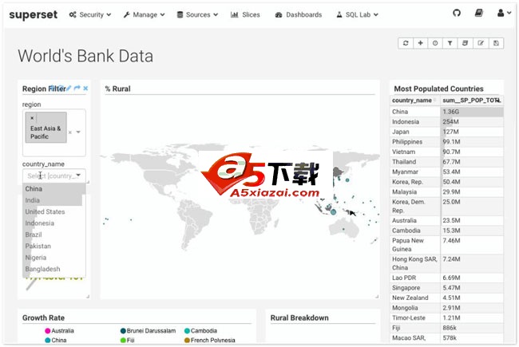Toggle Cambodia legend swatch in Growth Rate
Viewport: 519px width, 347px height.
tap(187, 330)
